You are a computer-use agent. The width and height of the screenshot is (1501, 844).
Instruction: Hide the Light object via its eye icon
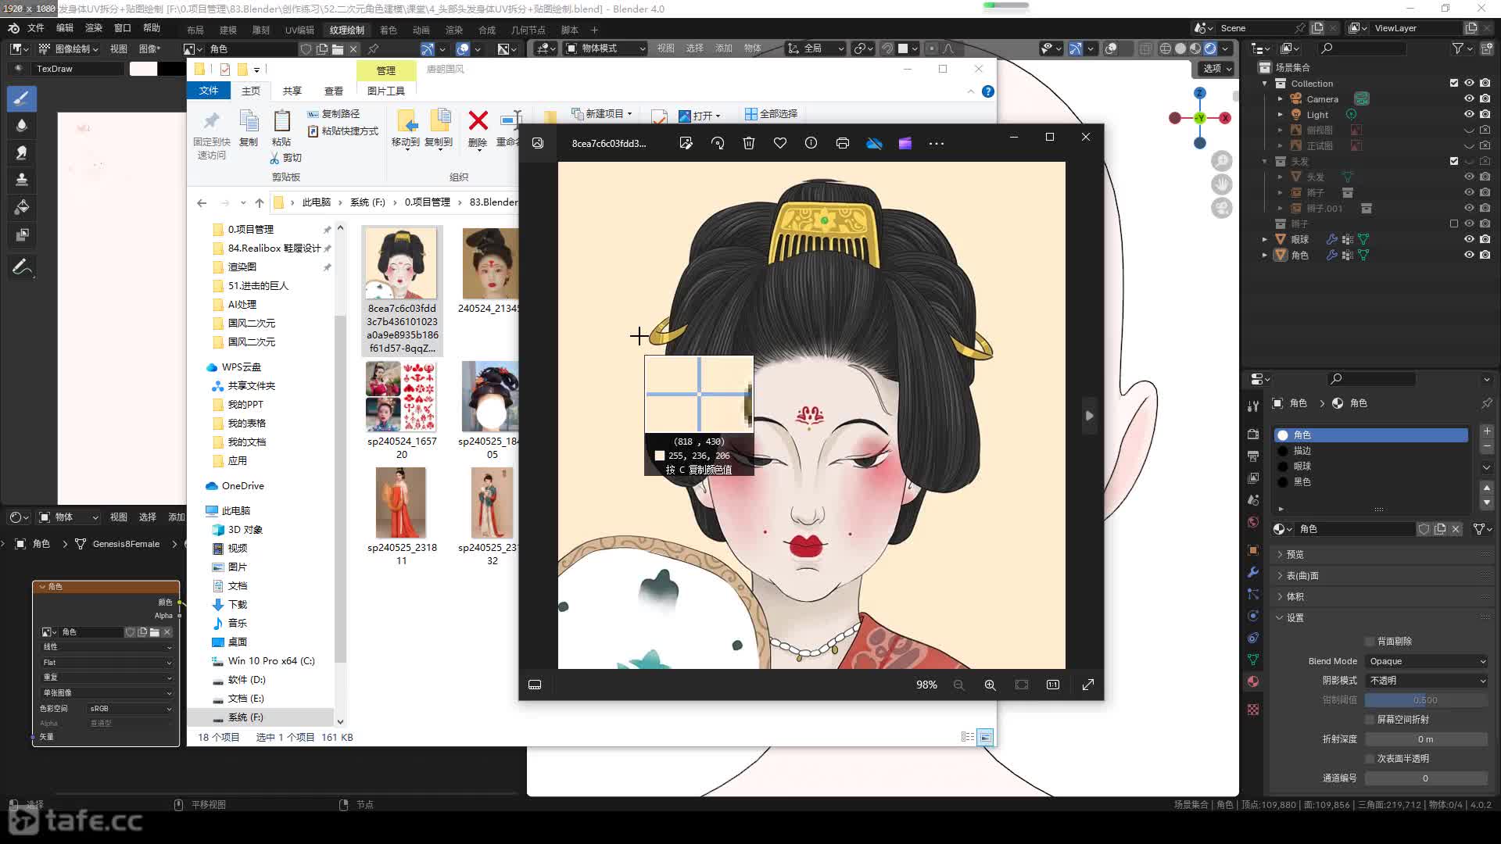tap(1469, 115)
